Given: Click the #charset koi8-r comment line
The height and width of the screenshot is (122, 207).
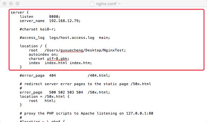Looking at the screenshot, I should tap(38, 29).
